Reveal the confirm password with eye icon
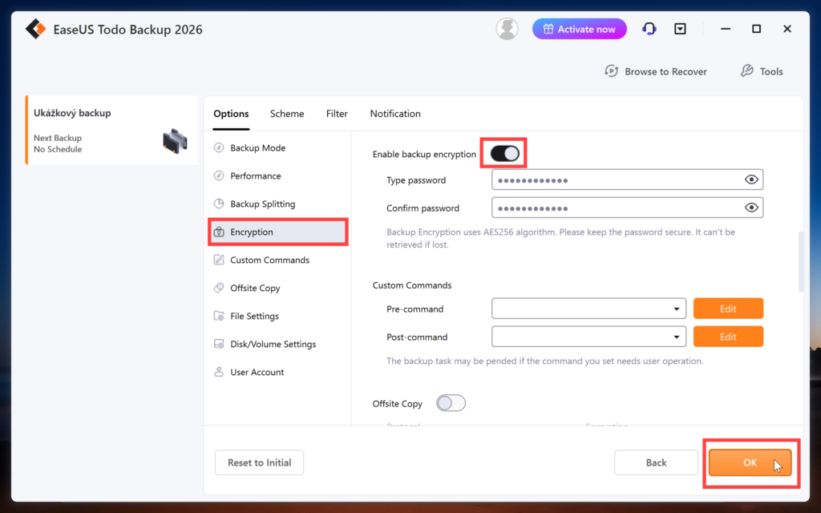Screen dimensions: 821x513 tap(751, 208)
